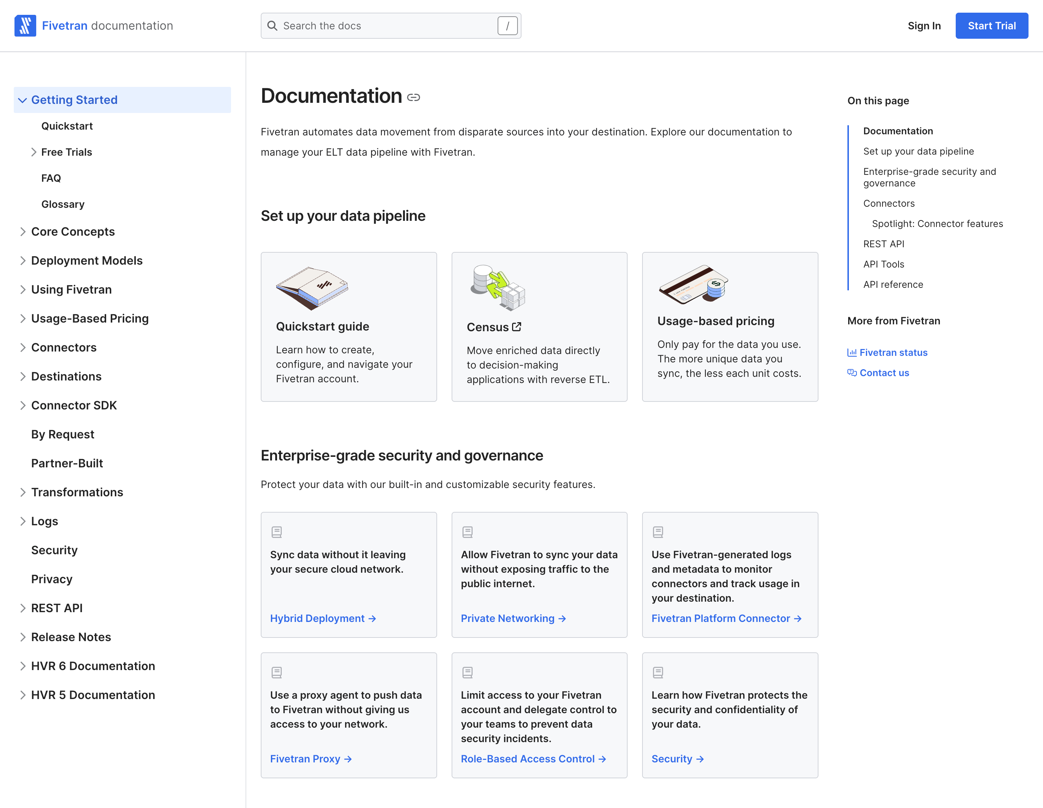This screenshot has height=808, width=1043.
Task: Expand the Destinations section
Action: pyautogui.click(x=22, y=376)
